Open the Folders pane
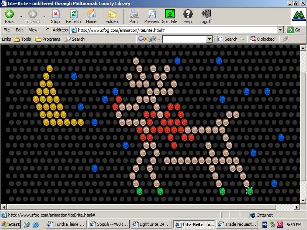 [x=112, y=16]
